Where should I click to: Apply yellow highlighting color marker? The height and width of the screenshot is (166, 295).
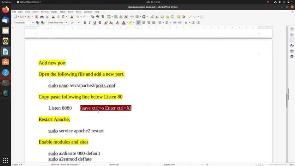130,23
